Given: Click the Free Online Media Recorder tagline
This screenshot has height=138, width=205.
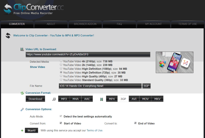Looking at the screenshot, I should pyautogui.click(x=33, y=13).
